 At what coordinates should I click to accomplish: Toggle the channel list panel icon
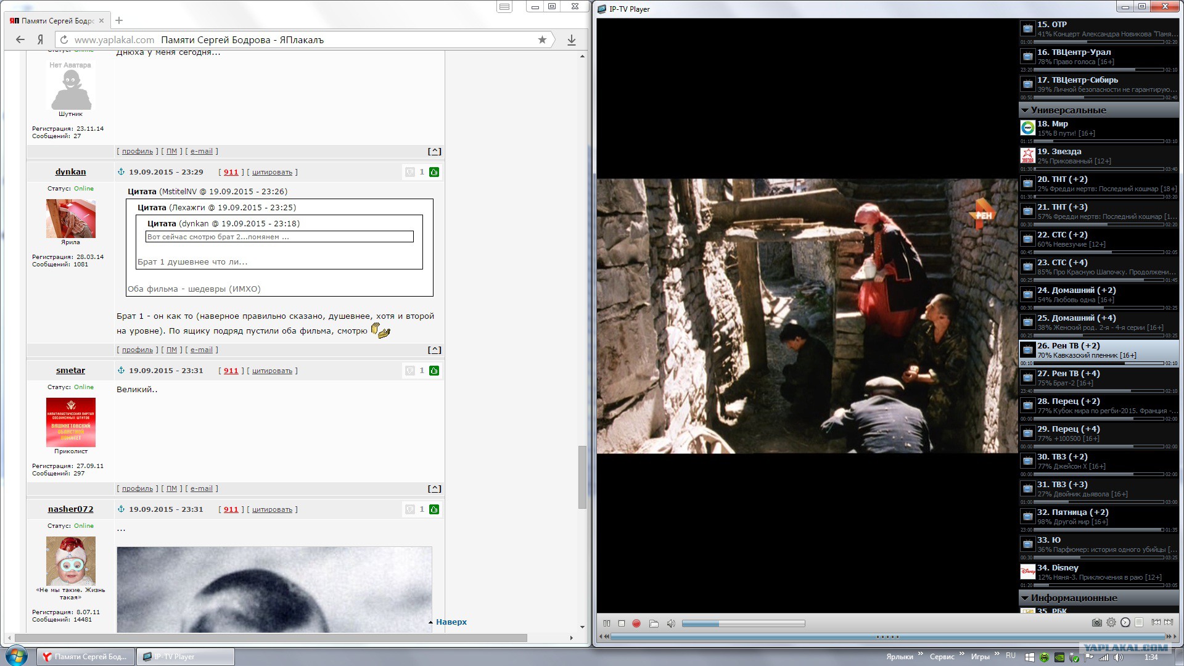point(1139,623)
